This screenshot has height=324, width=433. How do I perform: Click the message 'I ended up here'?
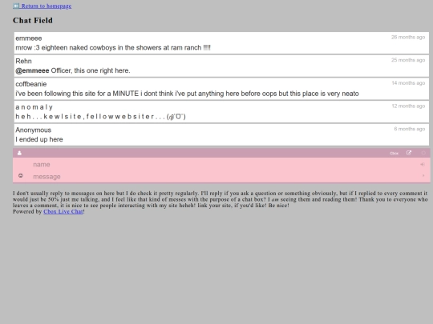pyautogui.click(x=39, y=139)
